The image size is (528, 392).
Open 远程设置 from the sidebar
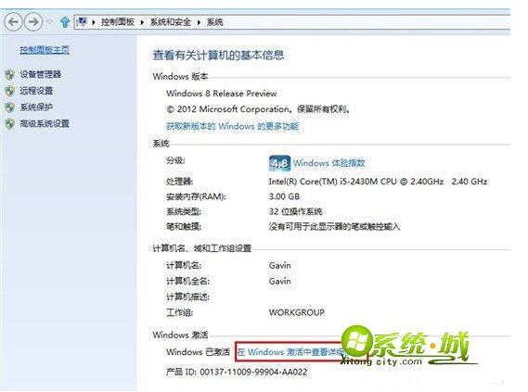(x=36, y=91)
